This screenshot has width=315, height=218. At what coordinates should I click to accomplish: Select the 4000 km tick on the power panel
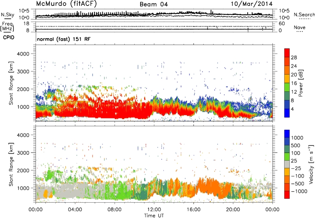(23, 54)
